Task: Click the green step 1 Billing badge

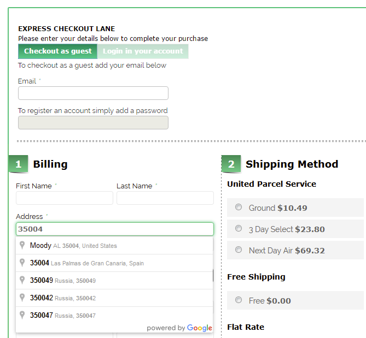Action: 18,164
